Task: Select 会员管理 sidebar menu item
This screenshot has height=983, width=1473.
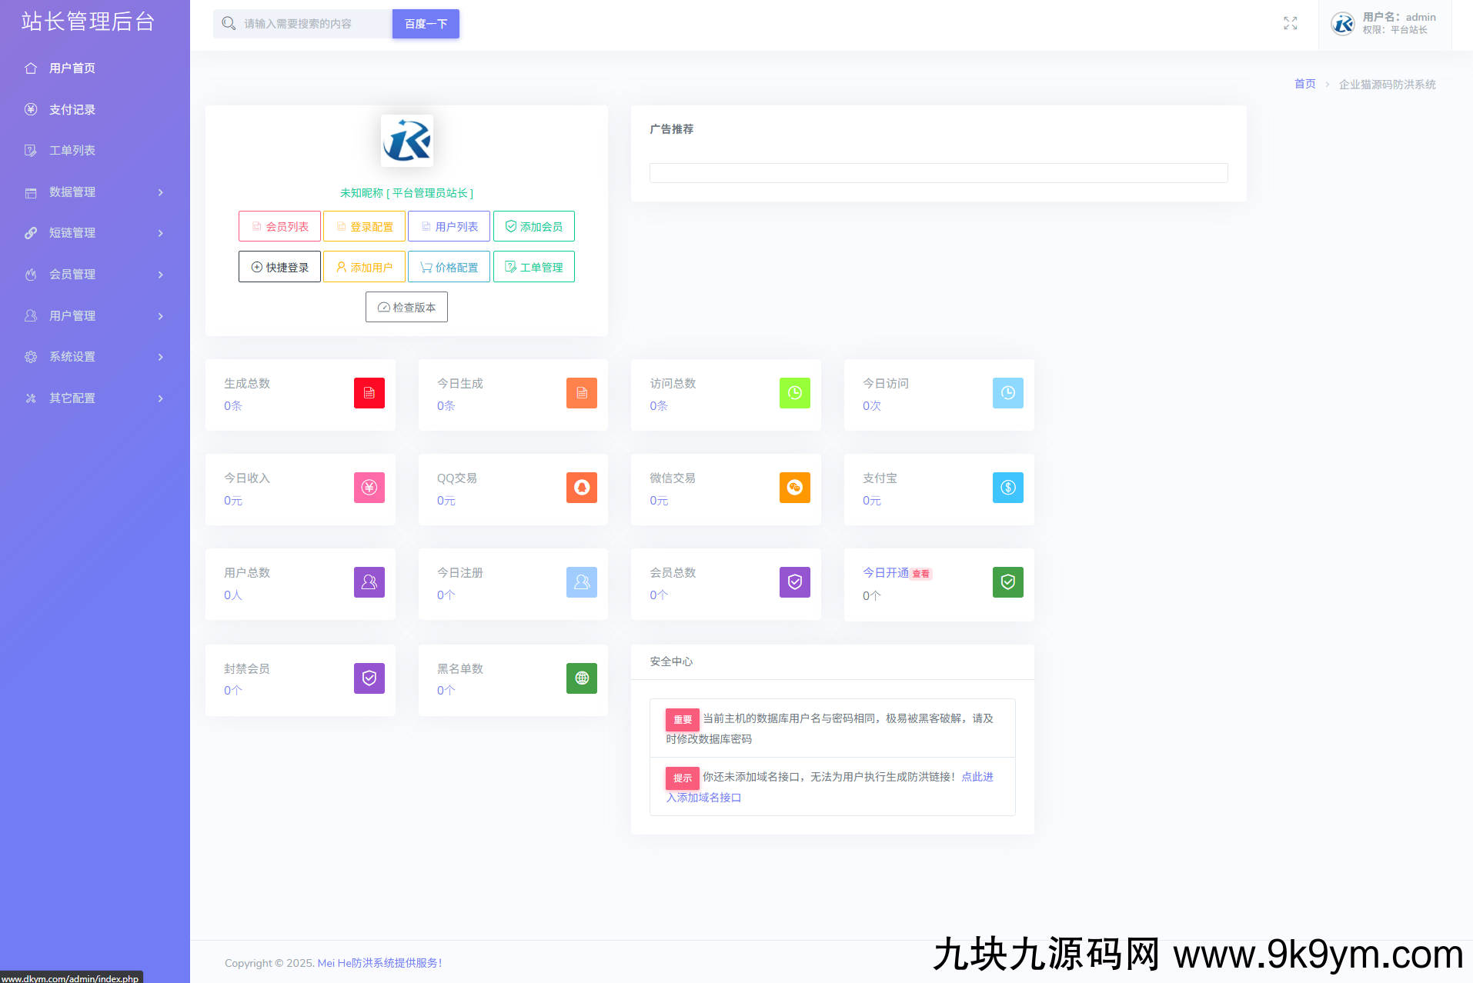Action: (95, 275)
